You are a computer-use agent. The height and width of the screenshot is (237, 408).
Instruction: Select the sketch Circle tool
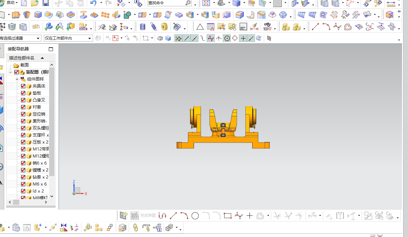[195, 216]
